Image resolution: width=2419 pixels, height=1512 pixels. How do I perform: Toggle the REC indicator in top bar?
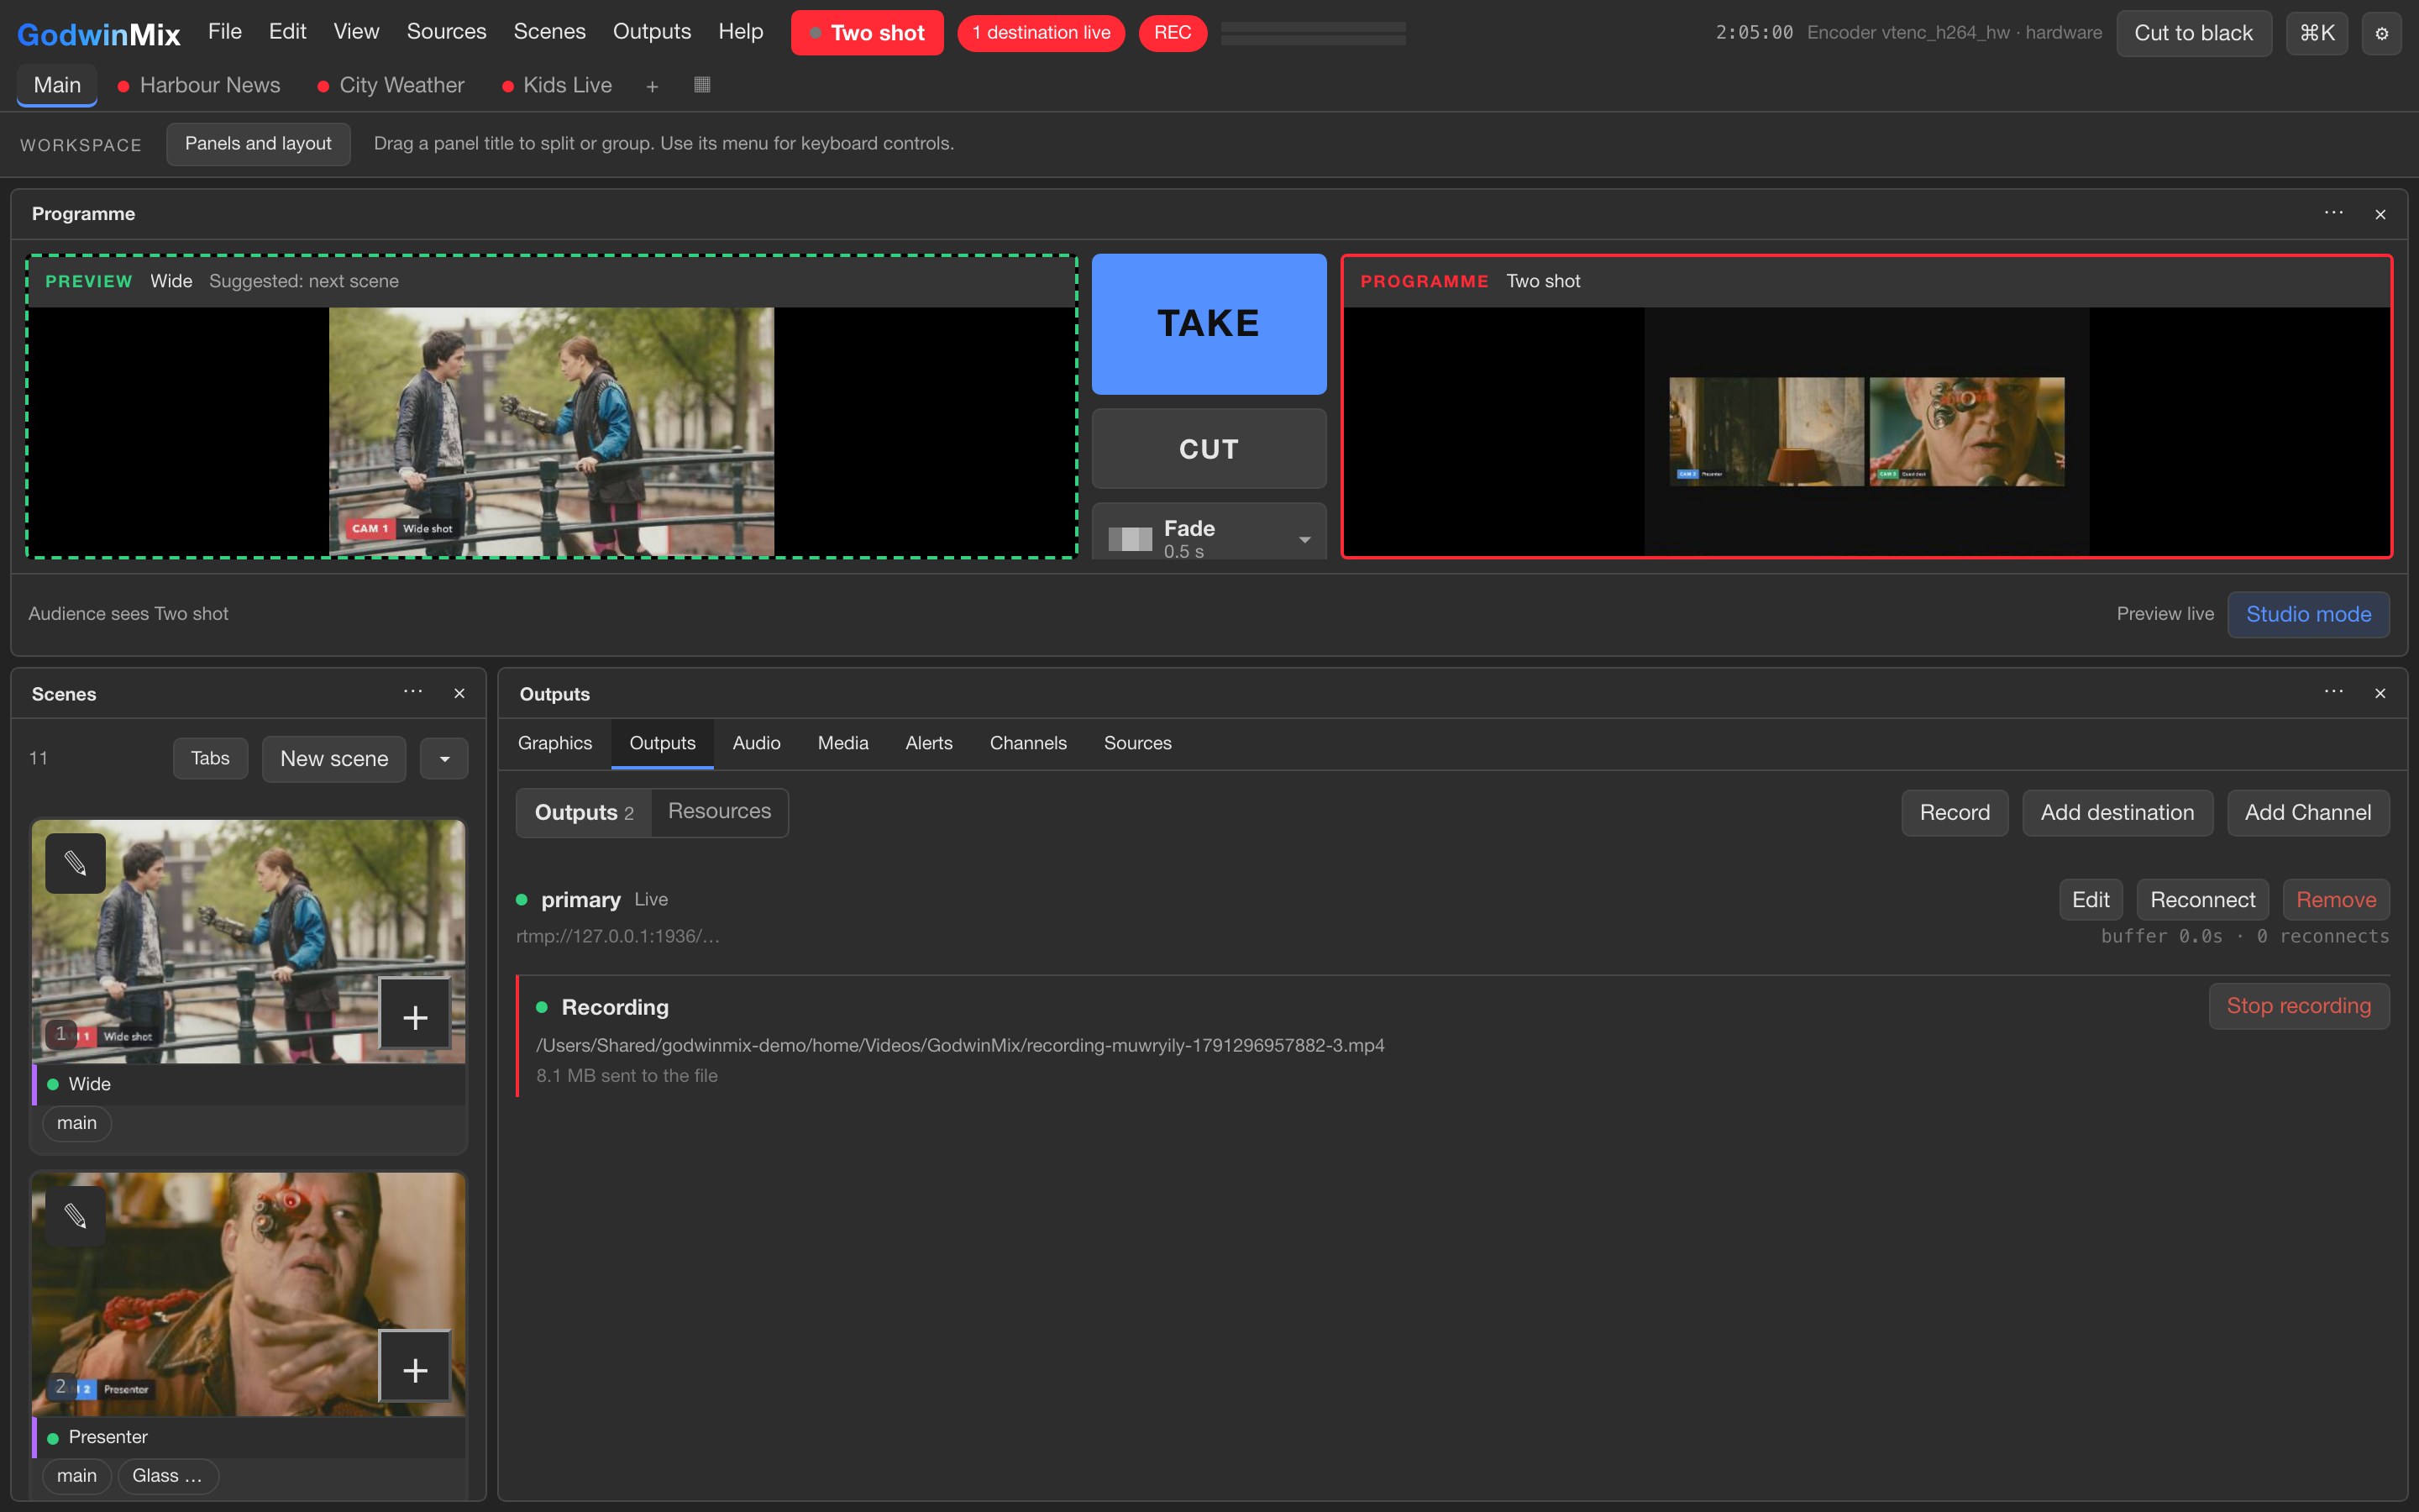point(1173,33)
